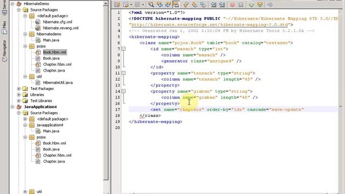Jump to Next Bookmark icon
The width and height of the screenshot is (345, 194).
[x=195, y=5]
